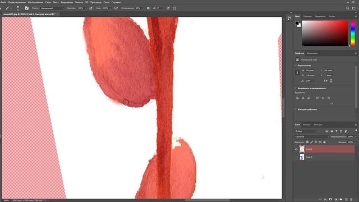Screen dimensions: 359x202
Task: Lock image pixels brush icon
Action: pos(312,142)
